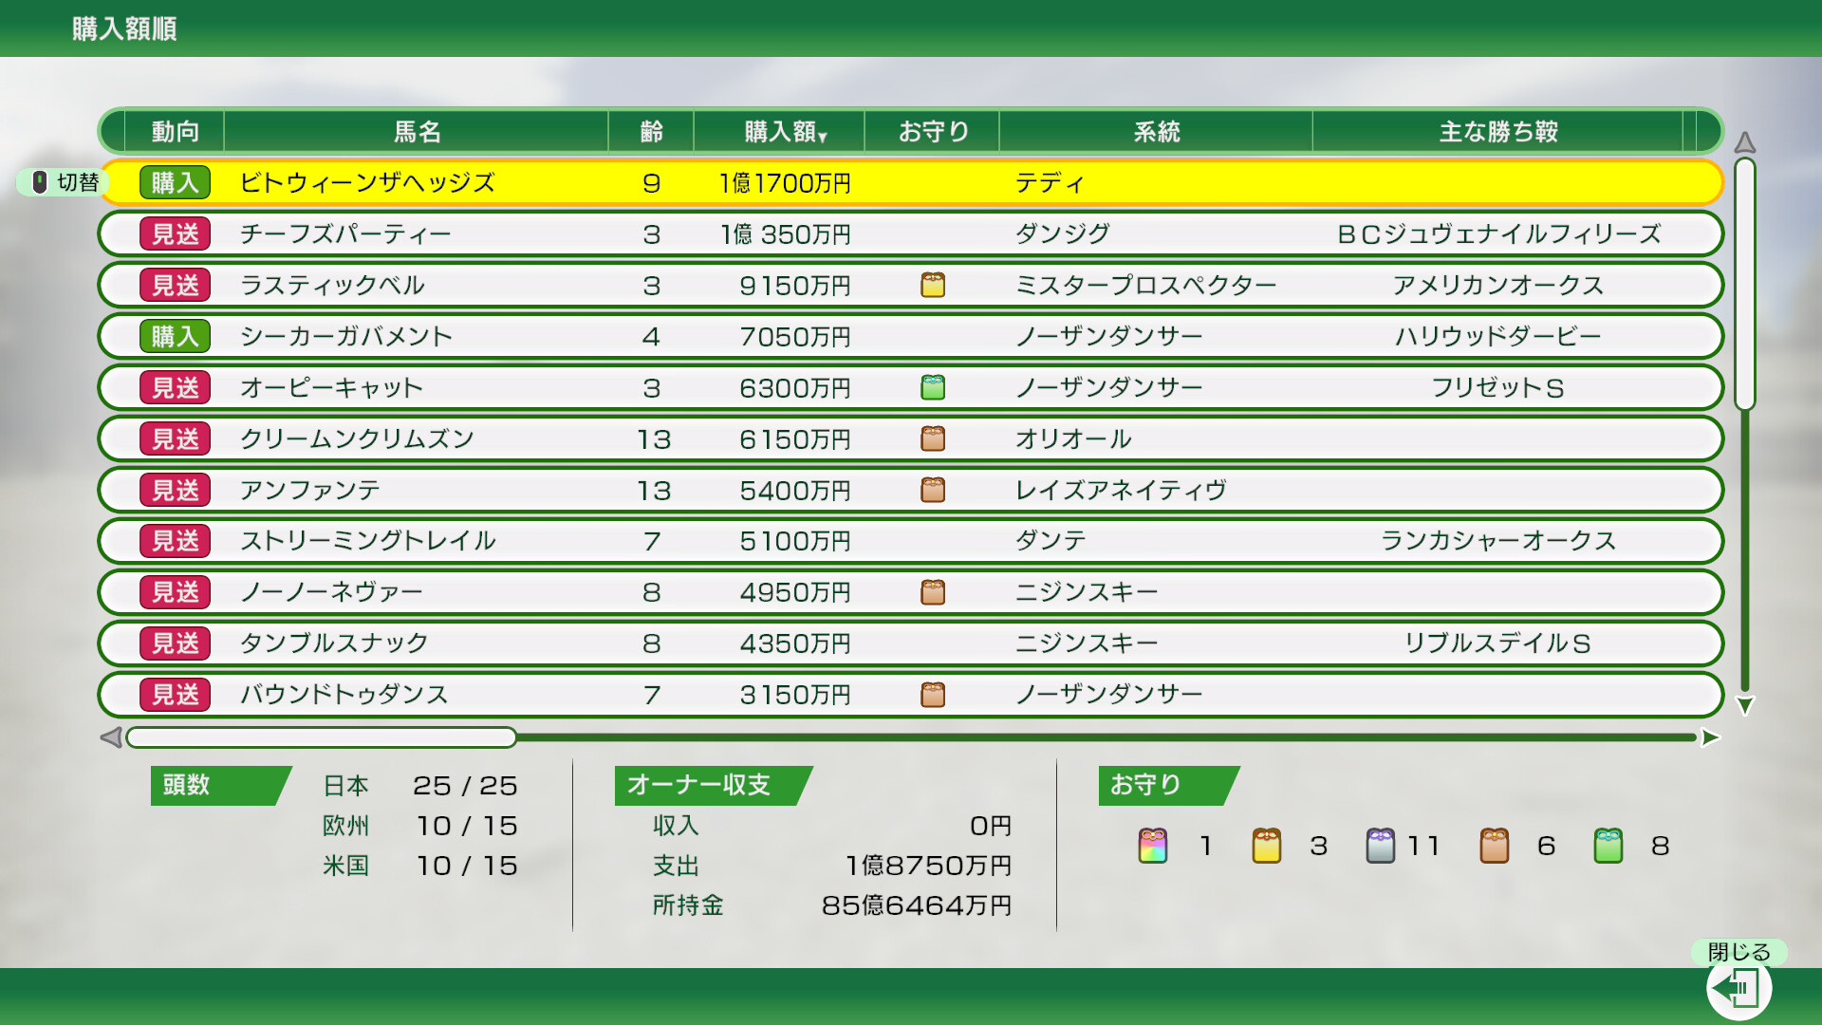Toggle 購入 status for ビトウィーンザヘッジズ
This screenshot has height=1025, width=1822.
175,182
